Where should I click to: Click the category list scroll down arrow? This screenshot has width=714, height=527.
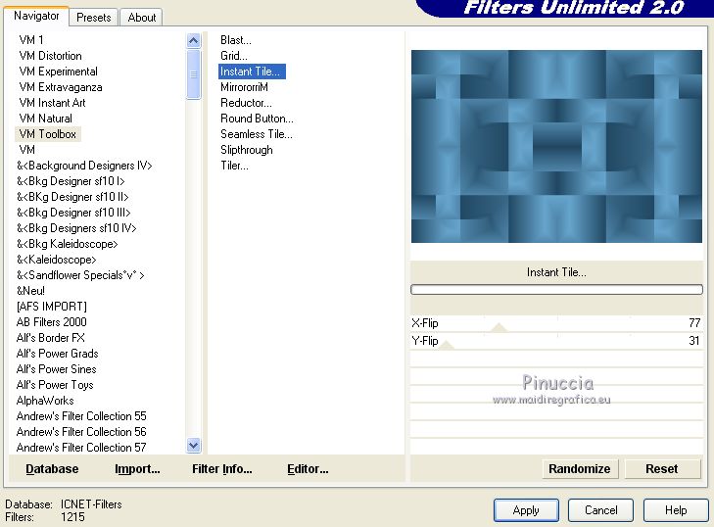194,445
